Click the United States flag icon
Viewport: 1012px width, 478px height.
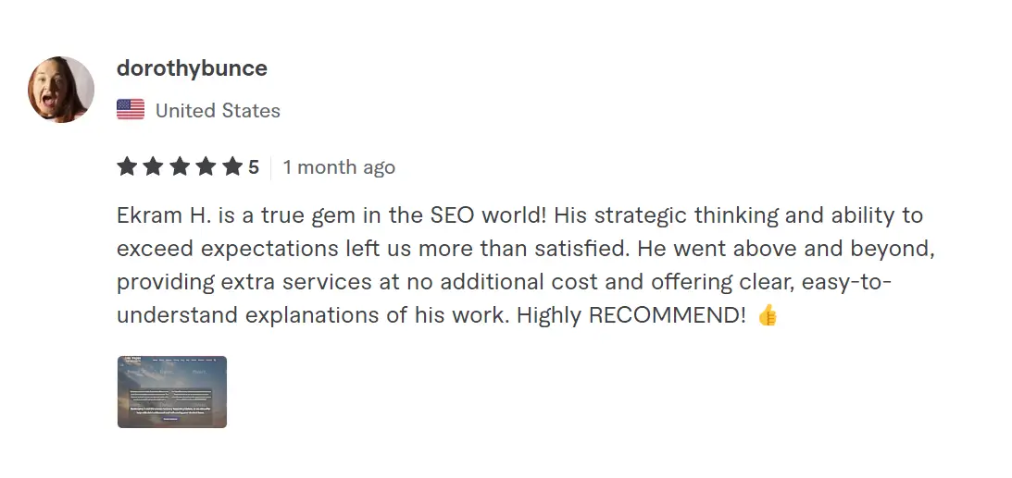coord(131,110)
